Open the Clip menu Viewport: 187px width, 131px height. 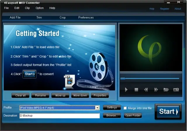pyautogui.click(x=27, y=8)
